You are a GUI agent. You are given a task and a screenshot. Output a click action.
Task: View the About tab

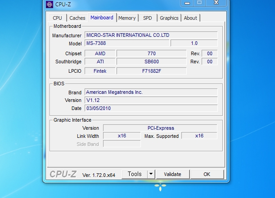190,18
